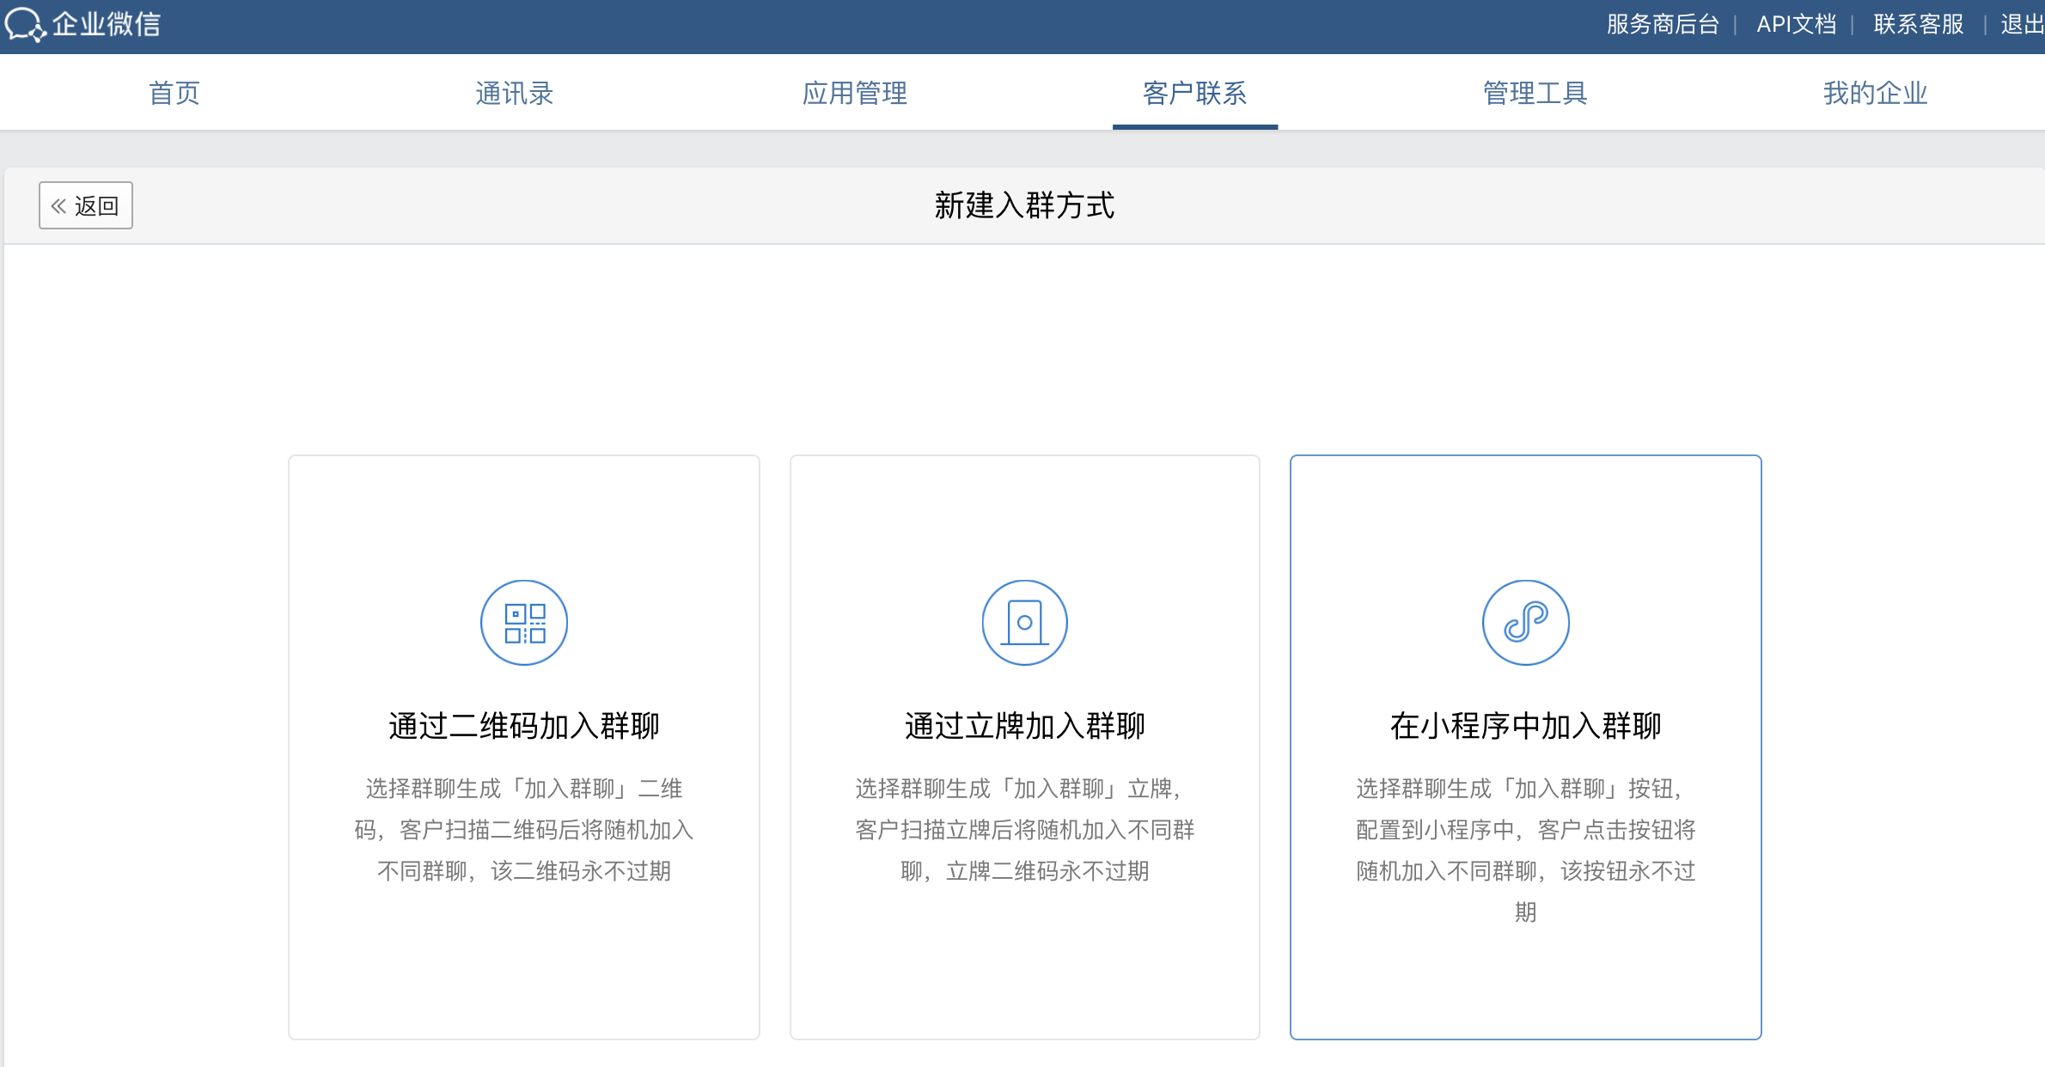This screenshot has width=2045, height=1067.
Task: Choose 通过二维码加入群聊 card title
Action: pos(524,726)
